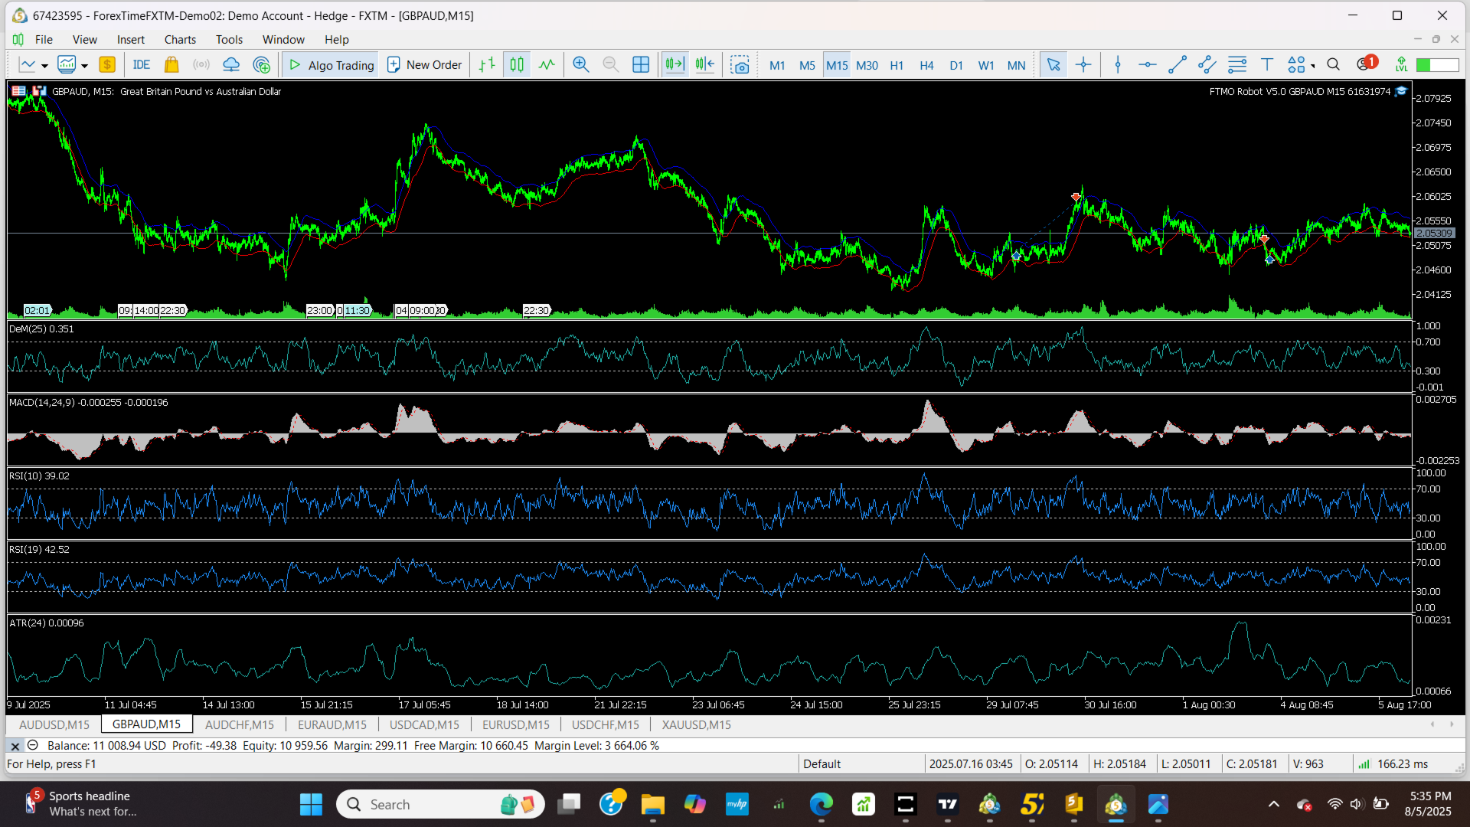Select the crosshair cursor tool
This screenshot has height=827, width=1470.
(1083, 65)
